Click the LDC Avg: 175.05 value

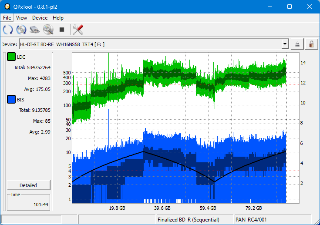coord(37,89)
